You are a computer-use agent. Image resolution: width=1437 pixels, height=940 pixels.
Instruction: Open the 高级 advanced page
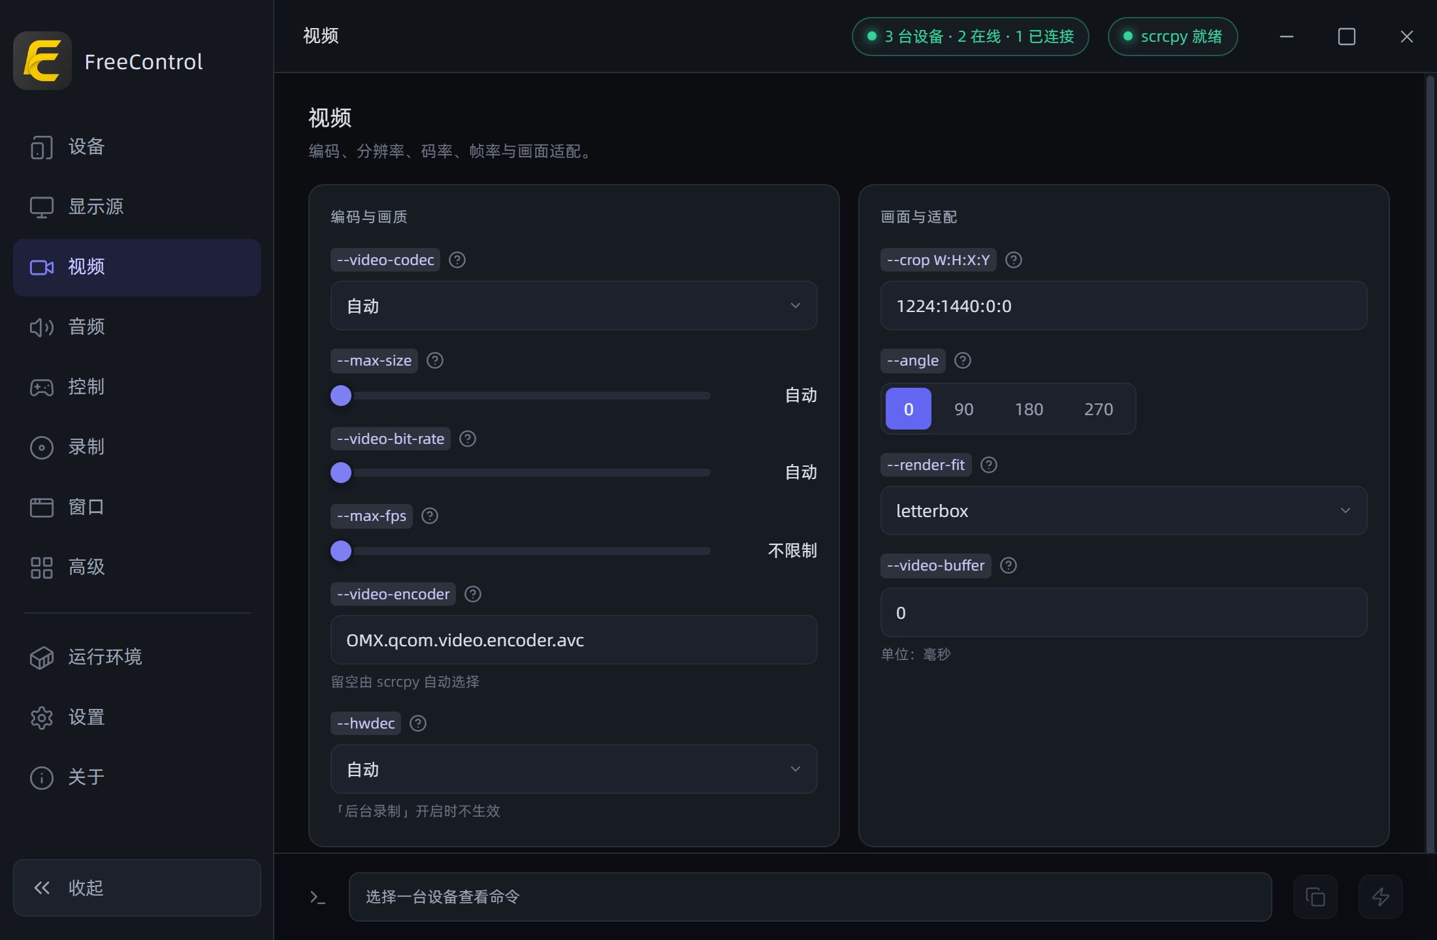click(137, 567)
